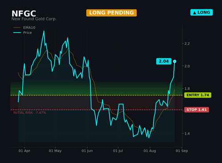Click the EMA10 legend entry
The height and width of the screenshot is (163, 222).
click(24, 28)
